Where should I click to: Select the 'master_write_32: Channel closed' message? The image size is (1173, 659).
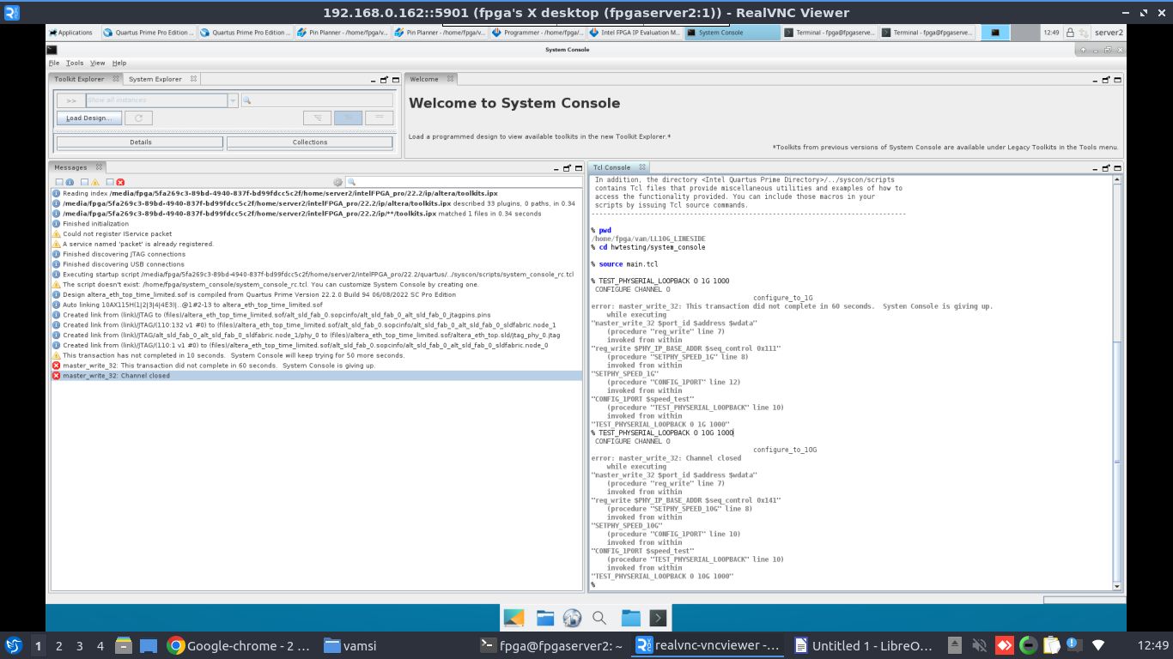[317, 376]
